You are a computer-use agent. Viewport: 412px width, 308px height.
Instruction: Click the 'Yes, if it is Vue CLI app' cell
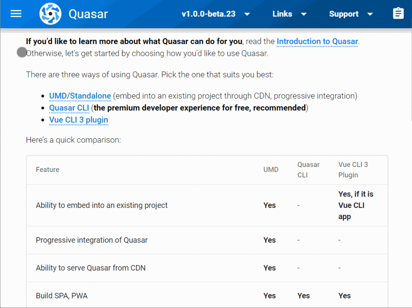[x=356, y=205]
